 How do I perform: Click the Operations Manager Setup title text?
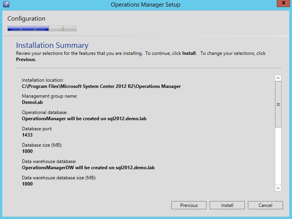[145, 5]
